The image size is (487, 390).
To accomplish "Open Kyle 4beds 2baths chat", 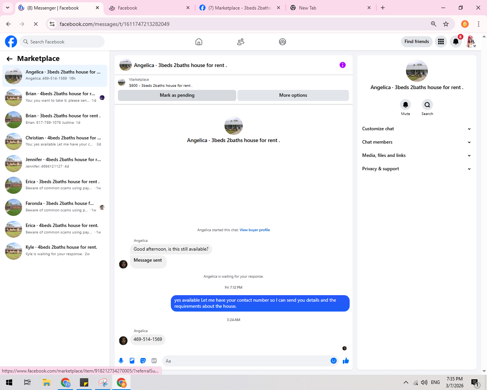I will [x=55, y=251].
